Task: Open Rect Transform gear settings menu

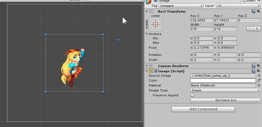Action: click(258, 11)
